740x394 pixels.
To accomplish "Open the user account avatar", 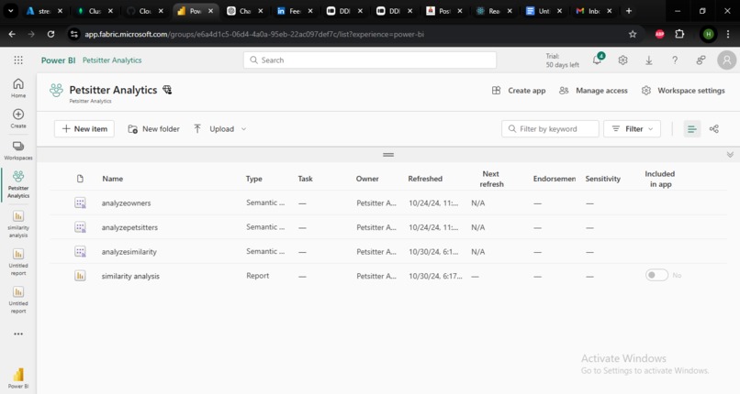I will click(x=727, y=60).
